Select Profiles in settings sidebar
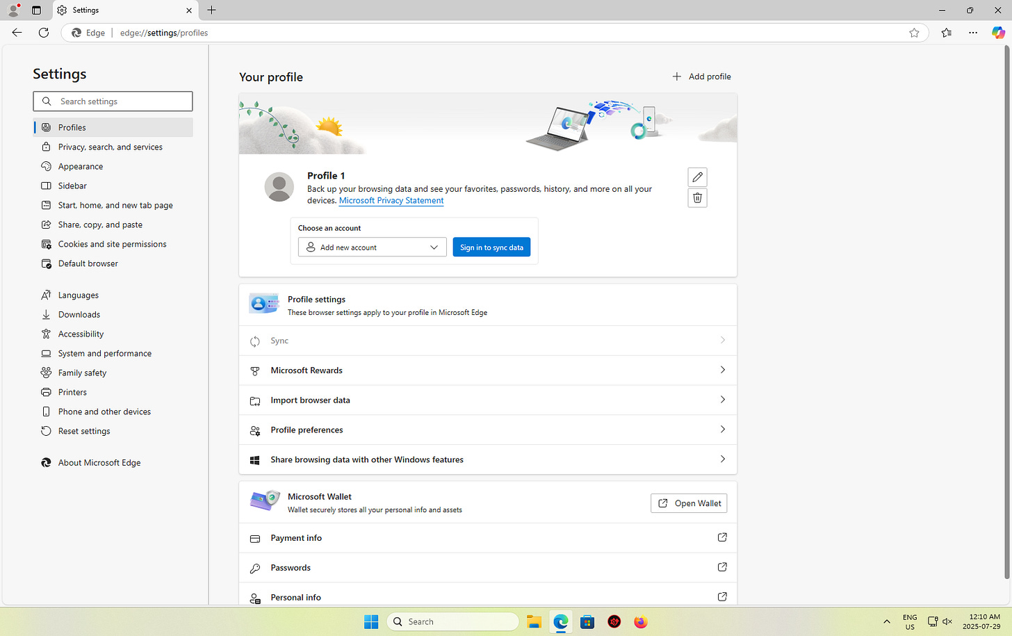The width and height of the screenshot is (1012, 636). tap(113, 127)
